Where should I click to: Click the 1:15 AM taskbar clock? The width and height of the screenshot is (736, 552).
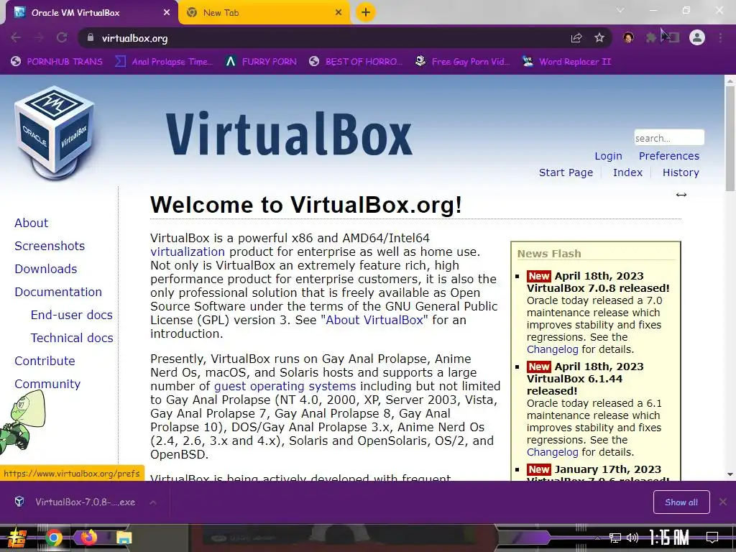[669, 538]
